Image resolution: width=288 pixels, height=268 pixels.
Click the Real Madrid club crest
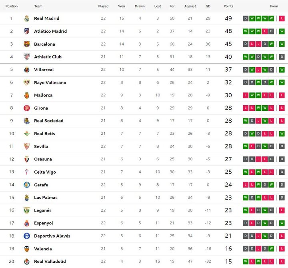point(27,18)
